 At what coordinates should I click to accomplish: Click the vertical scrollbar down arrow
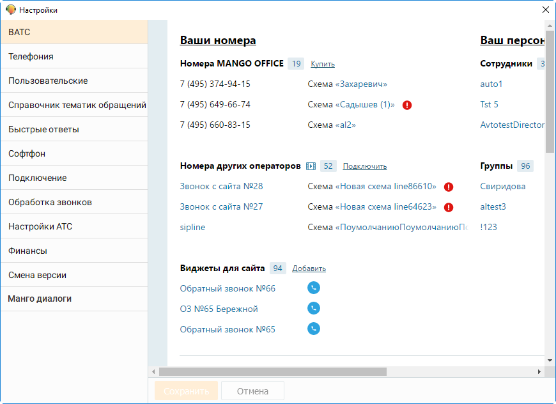pyautogui.click(x=550, y=361)
